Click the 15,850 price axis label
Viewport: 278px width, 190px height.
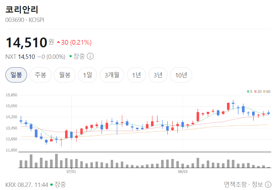click(11, 95)
